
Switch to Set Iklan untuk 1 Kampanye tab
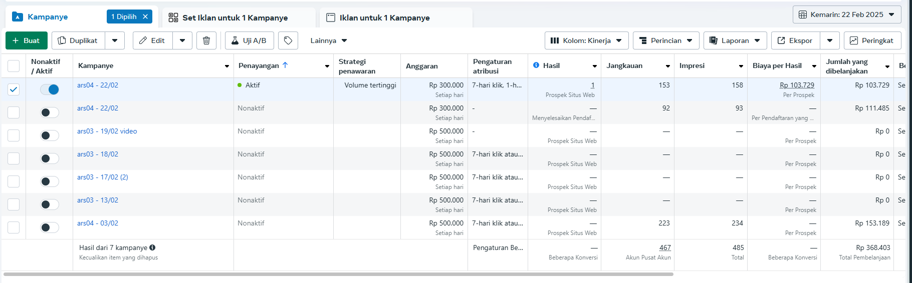235,17
